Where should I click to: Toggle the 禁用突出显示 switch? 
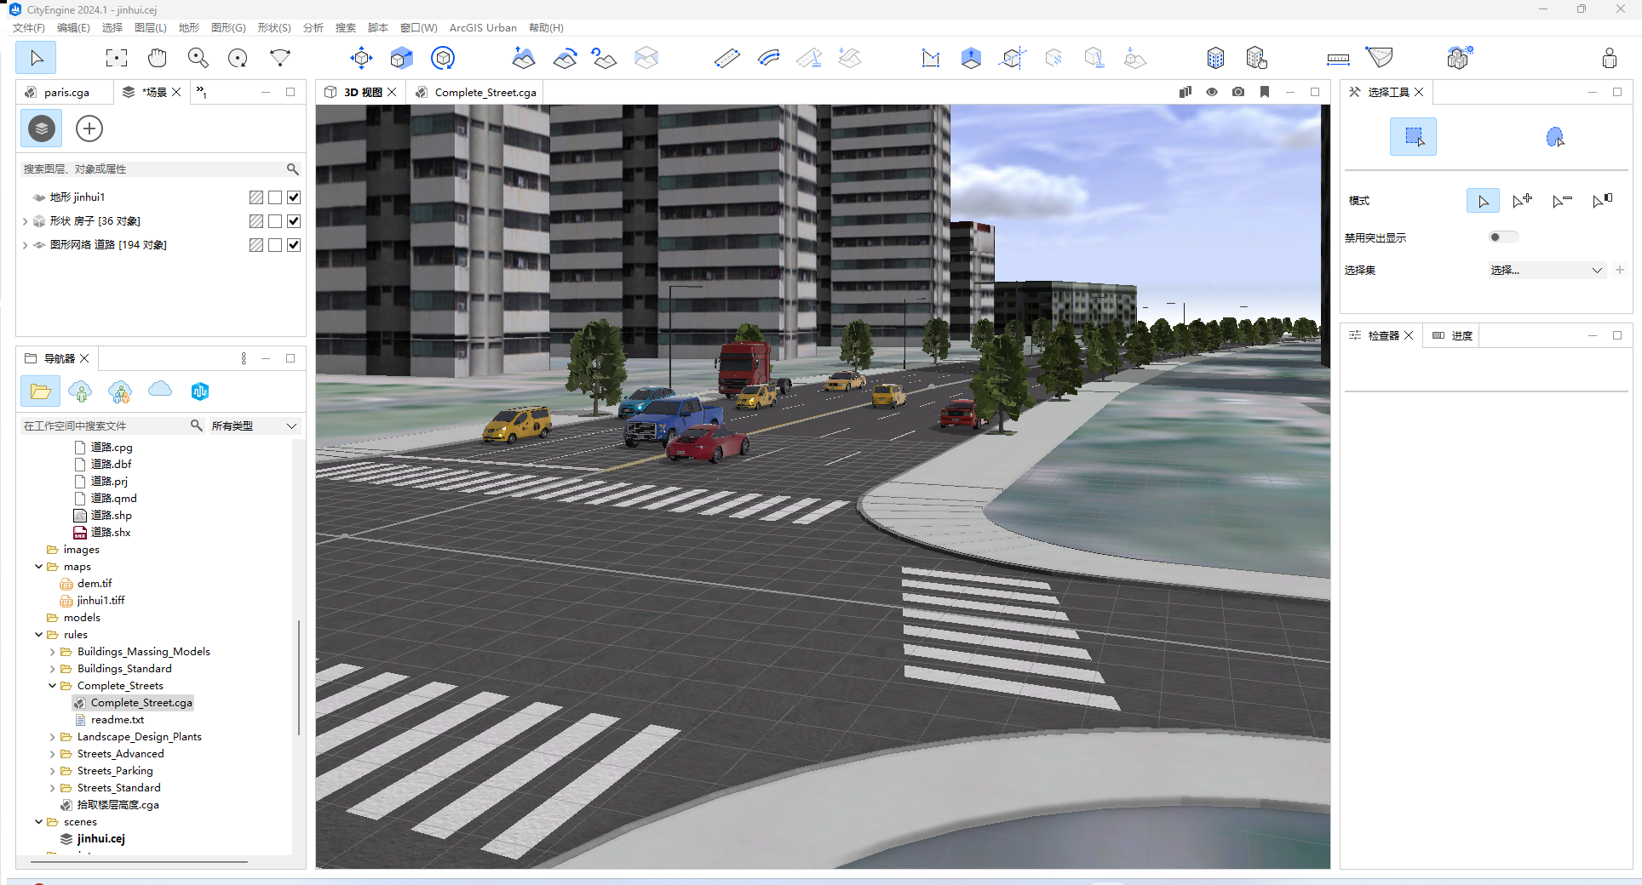(1502, 237)
